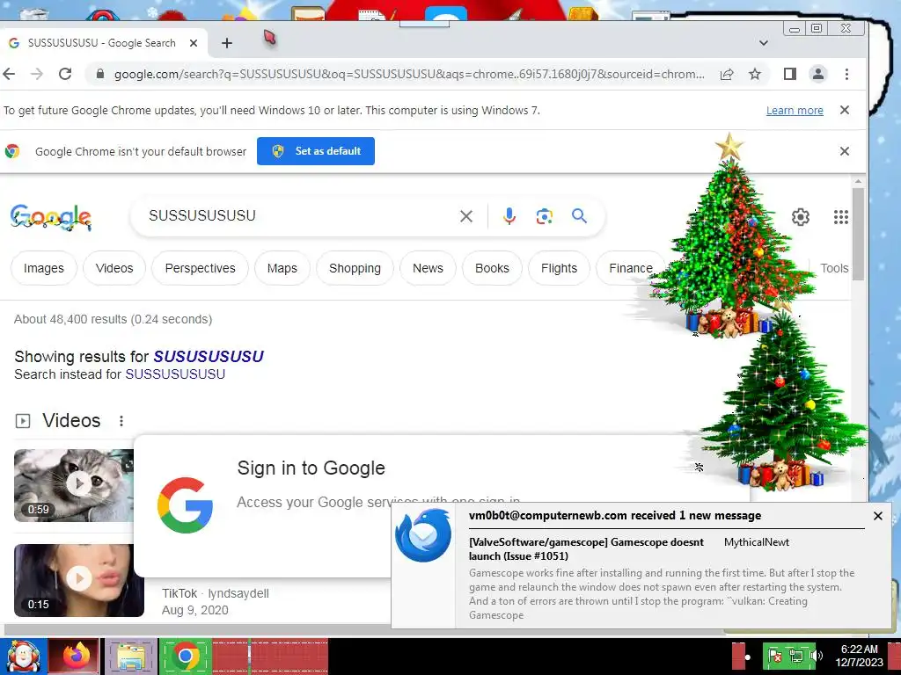
Task: Go to Google home via logo
Action: coord(50,217)
